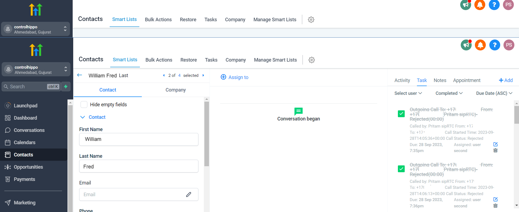Screen dimensions: 519x212
Task: Open controlhippo location switcher in lower sidebar
Action: (36, 69)
